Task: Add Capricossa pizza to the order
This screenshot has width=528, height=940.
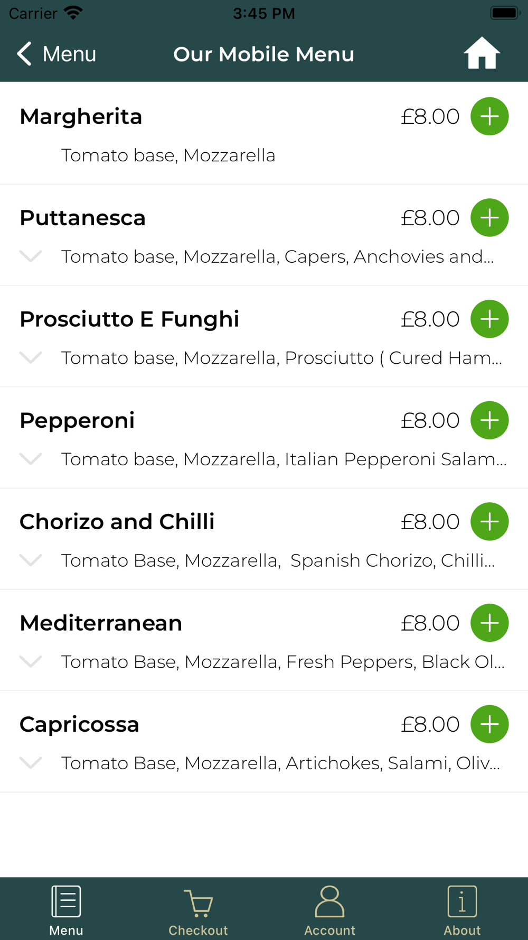Action: pyautogui.click(x=489, y=724)
